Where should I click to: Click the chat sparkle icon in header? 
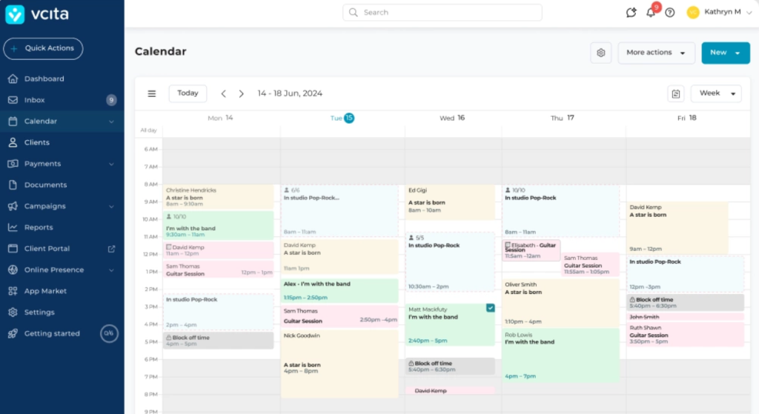click(631, 13)
